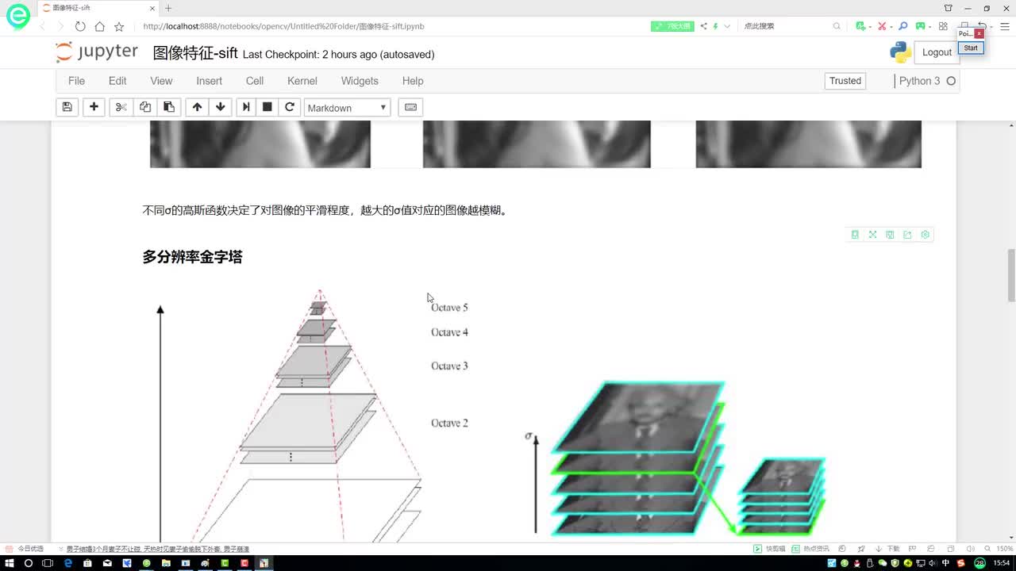Open the cell type Markdown dropdown
Image resolution: width=1016 pixels, height=571 pixels.
click(347, 108)
